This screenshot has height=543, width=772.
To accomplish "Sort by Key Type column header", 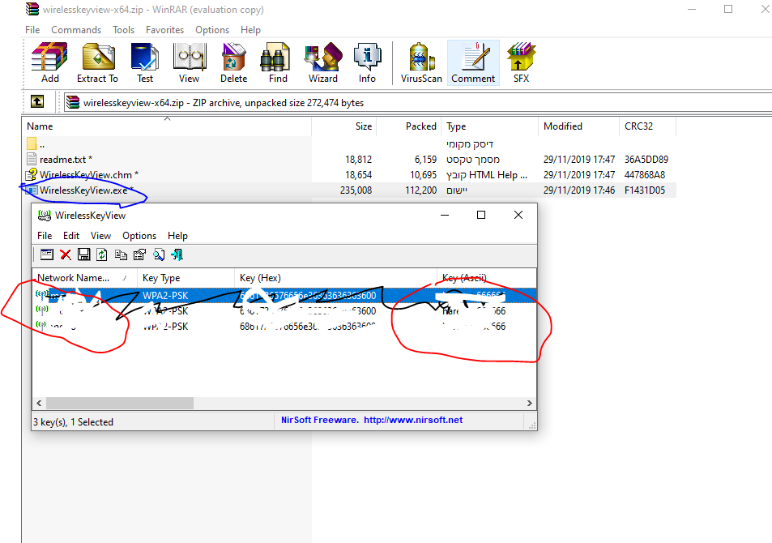I will [186, 278].
